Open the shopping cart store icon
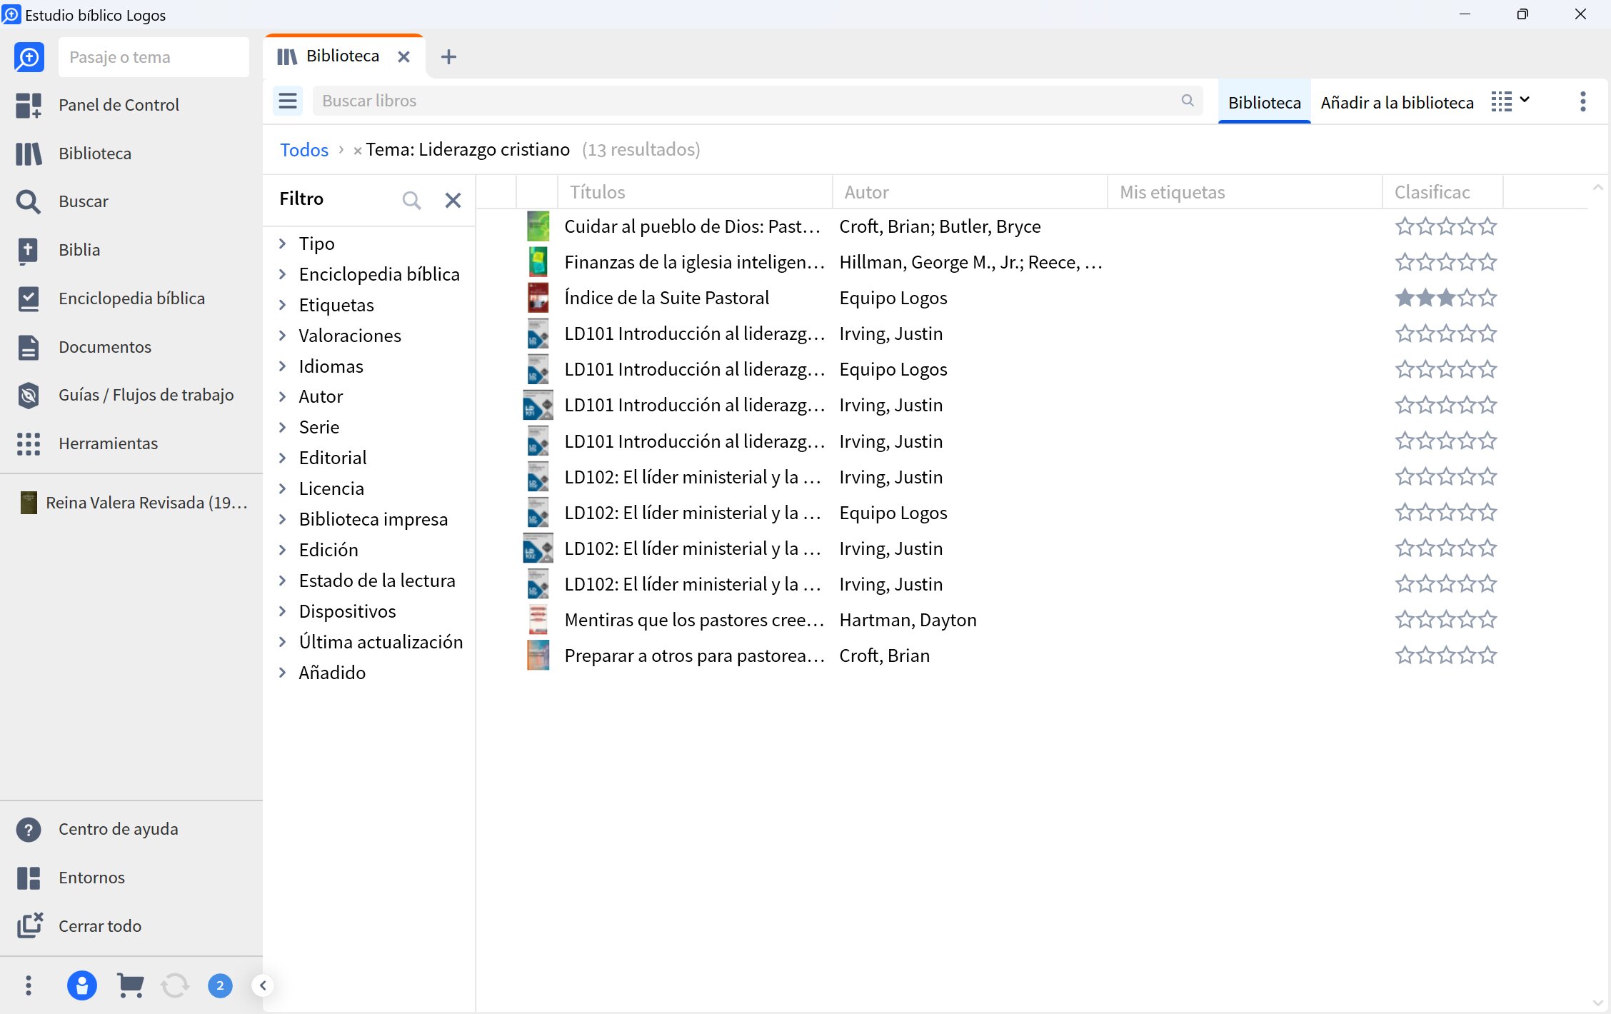1611x1014 pixels. (130, 986)
